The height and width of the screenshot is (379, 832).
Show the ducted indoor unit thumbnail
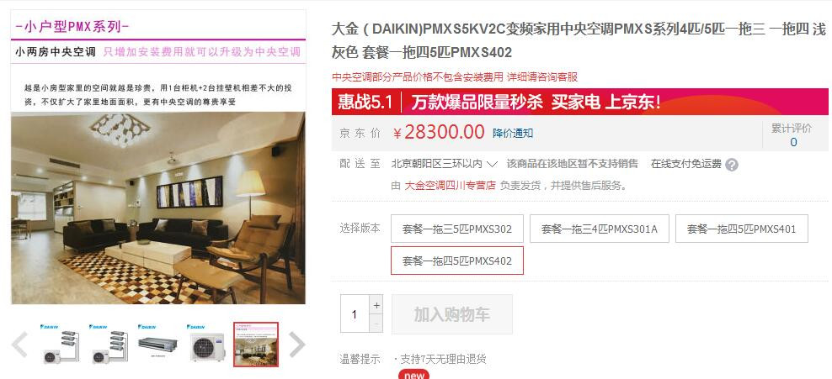click(x=157, y=344)
